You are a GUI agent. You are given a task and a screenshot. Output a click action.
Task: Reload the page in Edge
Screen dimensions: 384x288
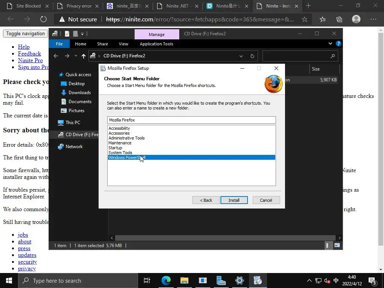pyautogui.click(x=43, y=19)
